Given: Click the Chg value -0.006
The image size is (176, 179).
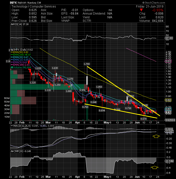Looking at the screenshot, I should click(159, 14).
